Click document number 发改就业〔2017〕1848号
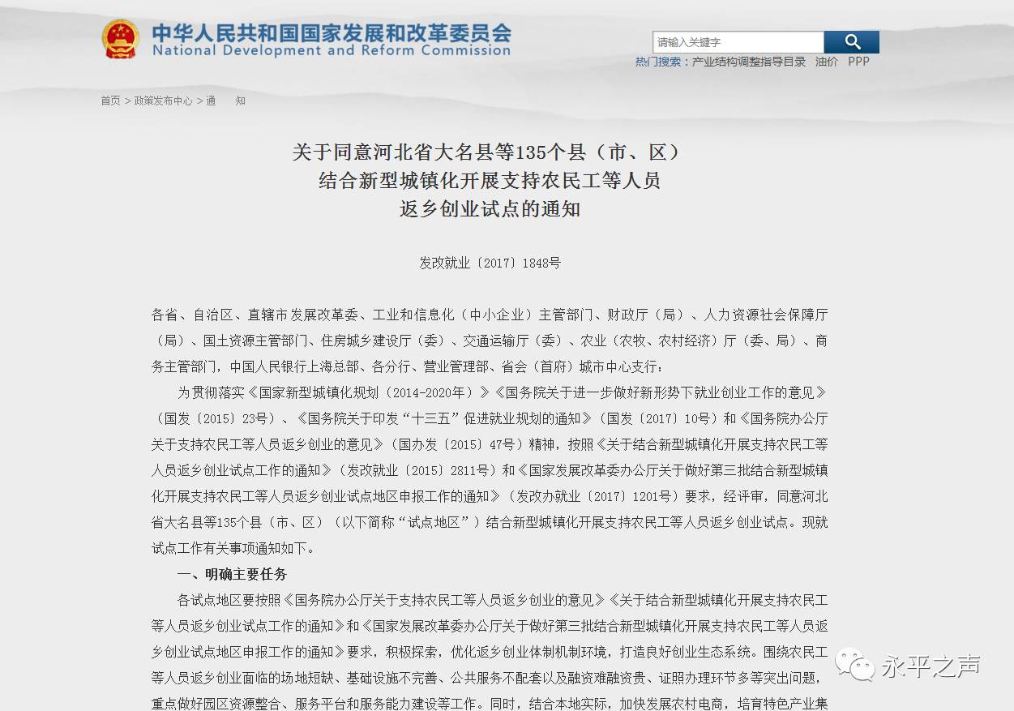 click(x=490, y=263)
